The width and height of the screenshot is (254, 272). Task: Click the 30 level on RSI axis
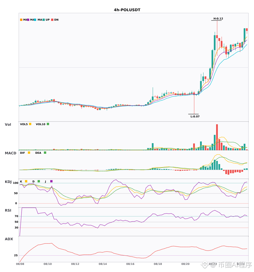(x=16, y=228)
